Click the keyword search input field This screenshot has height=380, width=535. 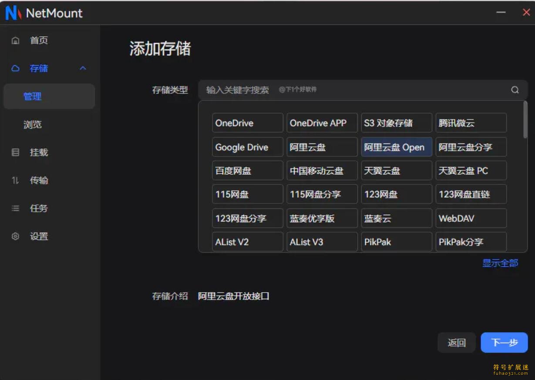[x=305, y=90]
